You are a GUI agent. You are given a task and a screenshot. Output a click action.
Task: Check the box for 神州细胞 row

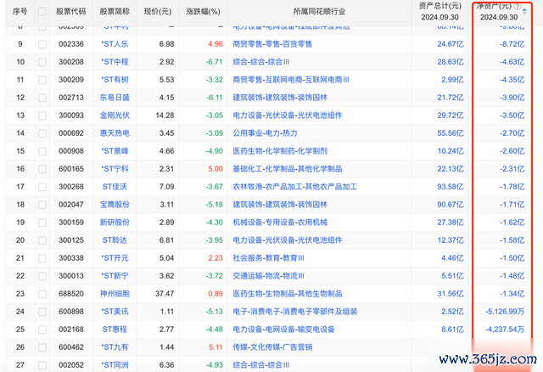point(43,293)
